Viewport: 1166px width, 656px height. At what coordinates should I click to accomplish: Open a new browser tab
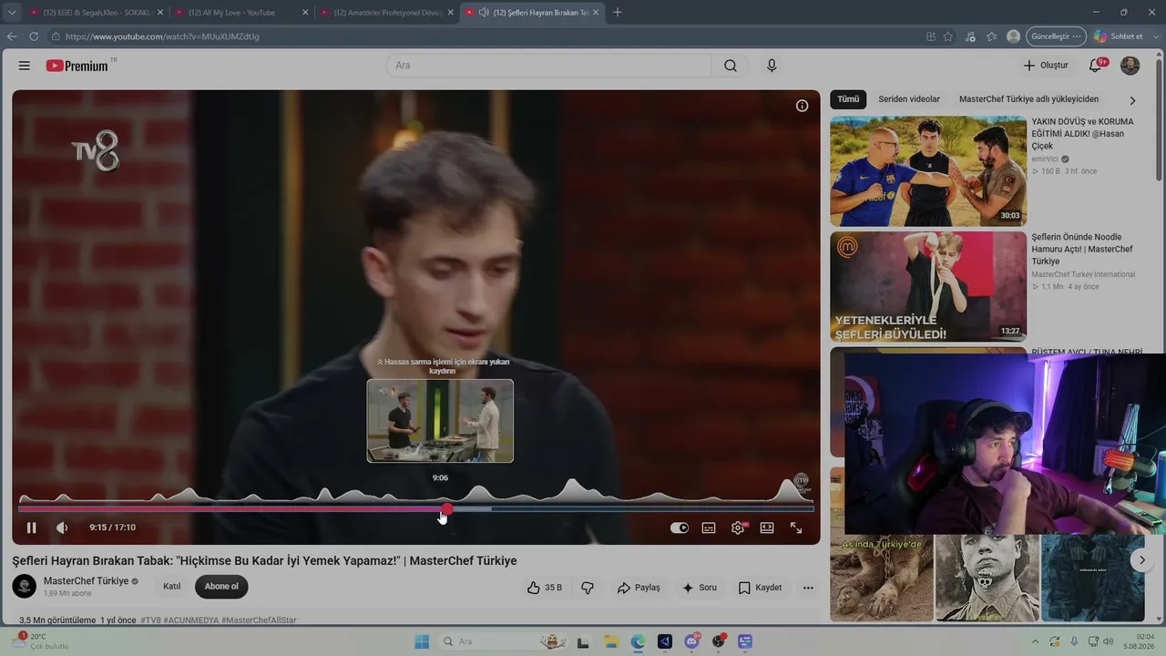(x=617, y=13)
